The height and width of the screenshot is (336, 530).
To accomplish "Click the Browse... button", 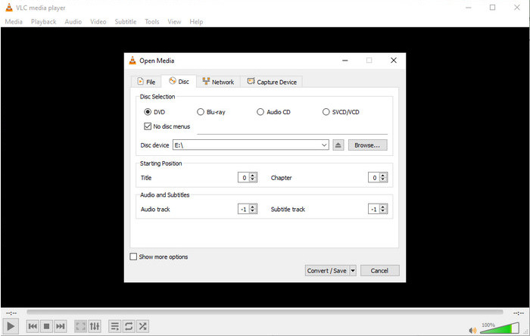I will (x=367, y=145).
